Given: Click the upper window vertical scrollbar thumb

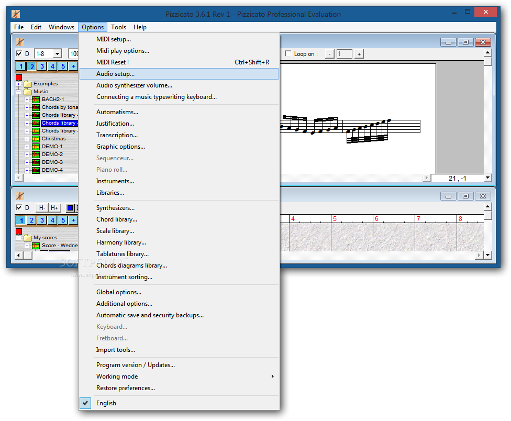Looking at the screenshot, I should click(x=487, y=61).
